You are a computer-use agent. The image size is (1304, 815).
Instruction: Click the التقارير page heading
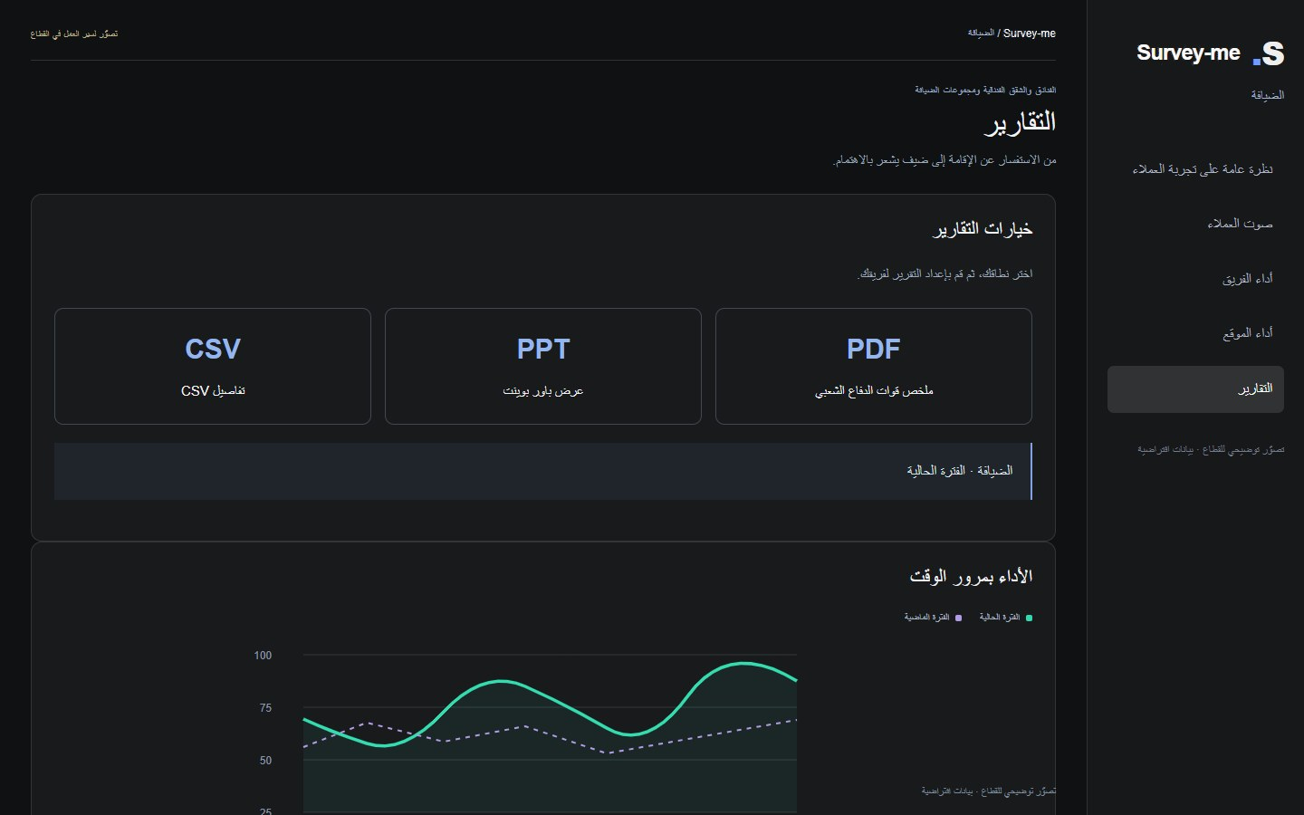[1021, 122]
